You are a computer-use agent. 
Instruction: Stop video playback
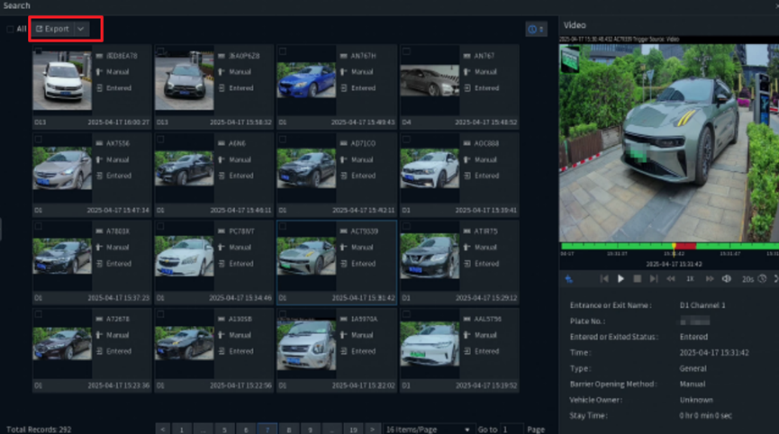(637, 279)
